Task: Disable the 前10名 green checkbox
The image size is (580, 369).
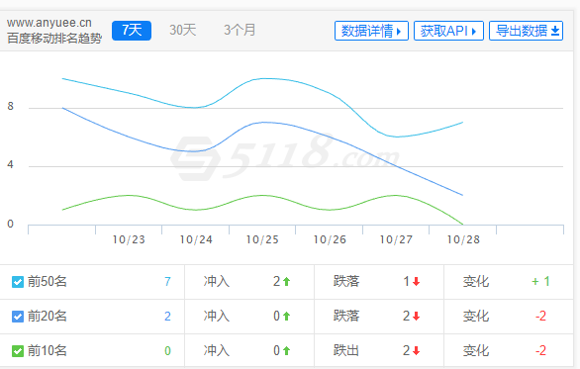Action: 18,350
